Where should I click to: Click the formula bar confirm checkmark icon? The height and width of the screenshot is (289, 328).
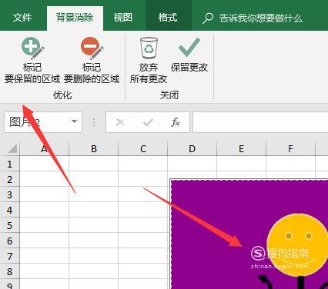point(148,122)
